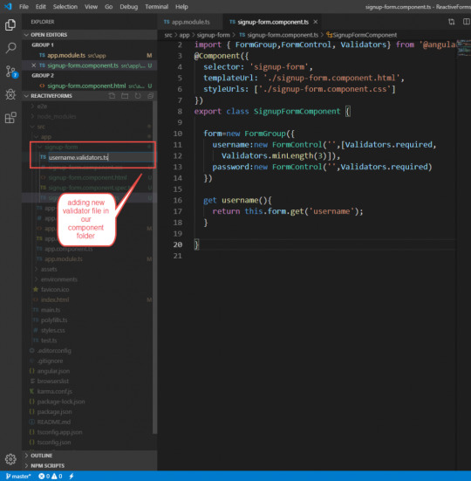Click 'src' in the breadcrumb

(x=168, y=35)
